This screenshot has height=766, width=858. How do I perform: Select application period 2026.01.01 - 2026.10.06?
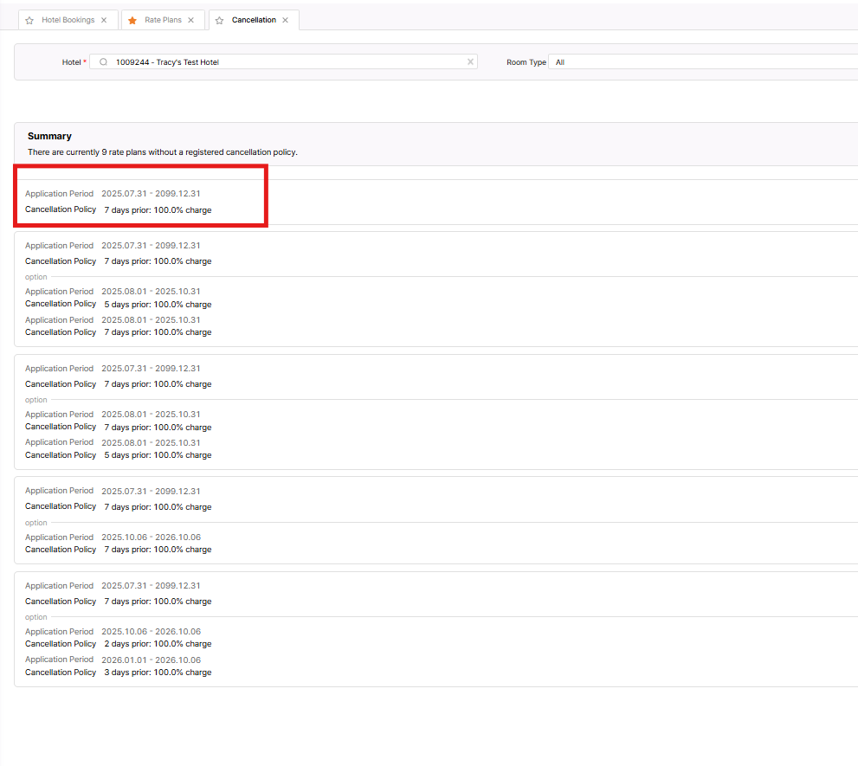[151, 660]
